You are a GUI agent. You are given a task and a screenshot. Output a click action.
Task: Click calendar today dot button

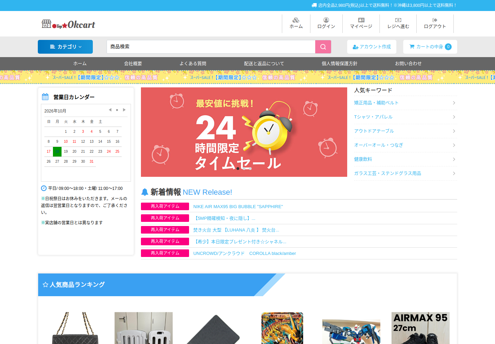point(117,110)
